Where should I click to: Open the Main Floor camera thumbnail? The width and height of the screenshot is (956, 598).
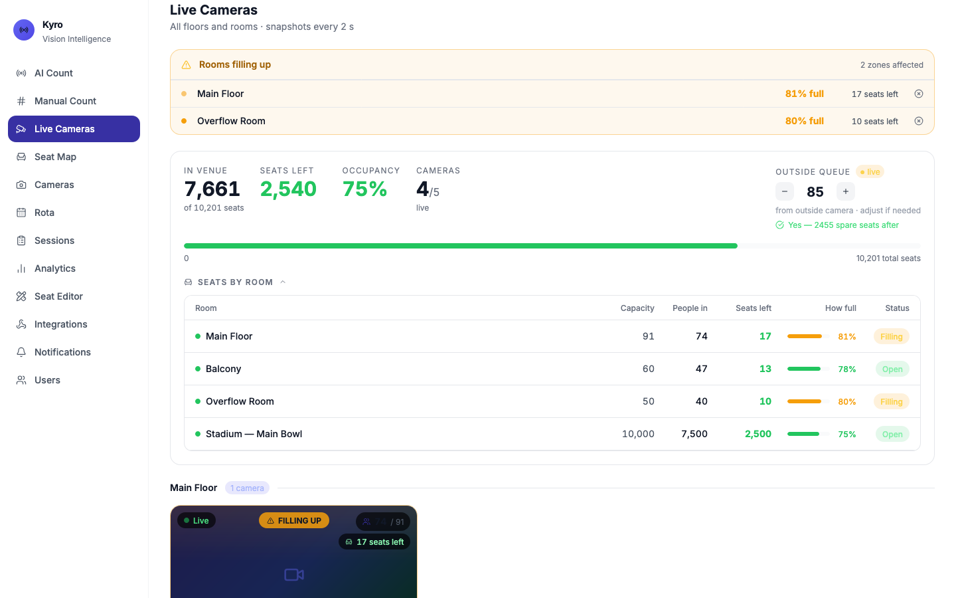293,552
